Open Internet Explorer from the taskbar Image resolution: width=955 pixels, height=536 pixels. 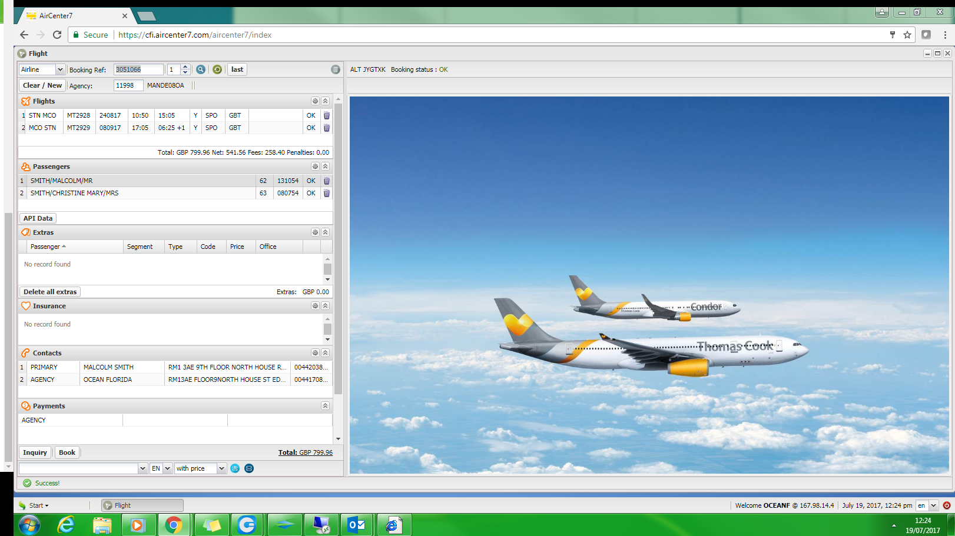click(x=66, y=525)
